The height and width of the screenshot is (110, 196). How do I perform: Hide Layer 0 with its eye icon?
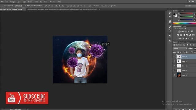174,70
